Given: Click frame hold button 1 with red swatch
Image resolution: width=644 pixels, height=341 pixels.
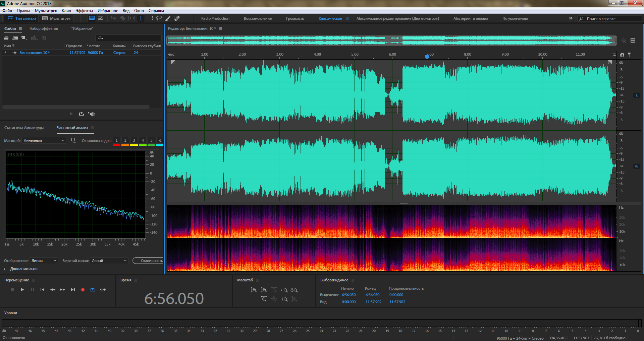Looking at the screenshot, I should point(116,141).
